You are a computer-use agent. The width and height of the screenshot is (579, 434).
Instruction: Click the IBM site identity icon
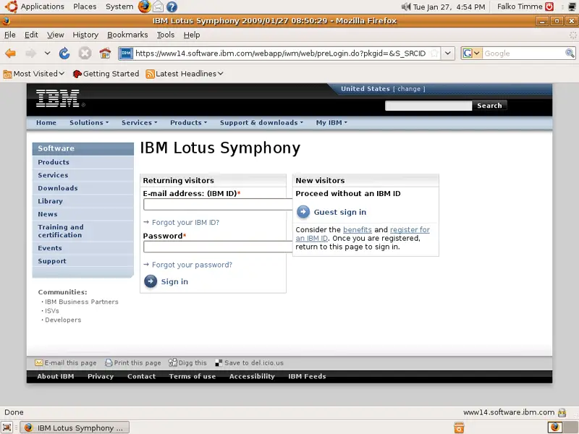(126, 53)
